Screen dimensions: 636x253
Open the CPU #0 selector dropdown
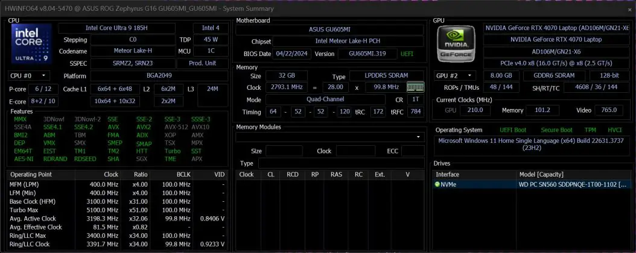(x=29, y=76)
